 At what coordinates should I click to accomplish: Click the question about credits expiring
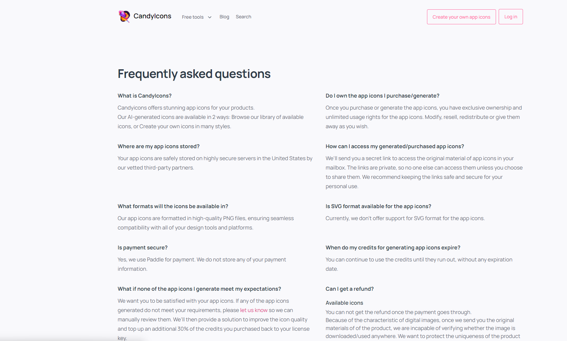pyautogui.click(x=393, y=248)
